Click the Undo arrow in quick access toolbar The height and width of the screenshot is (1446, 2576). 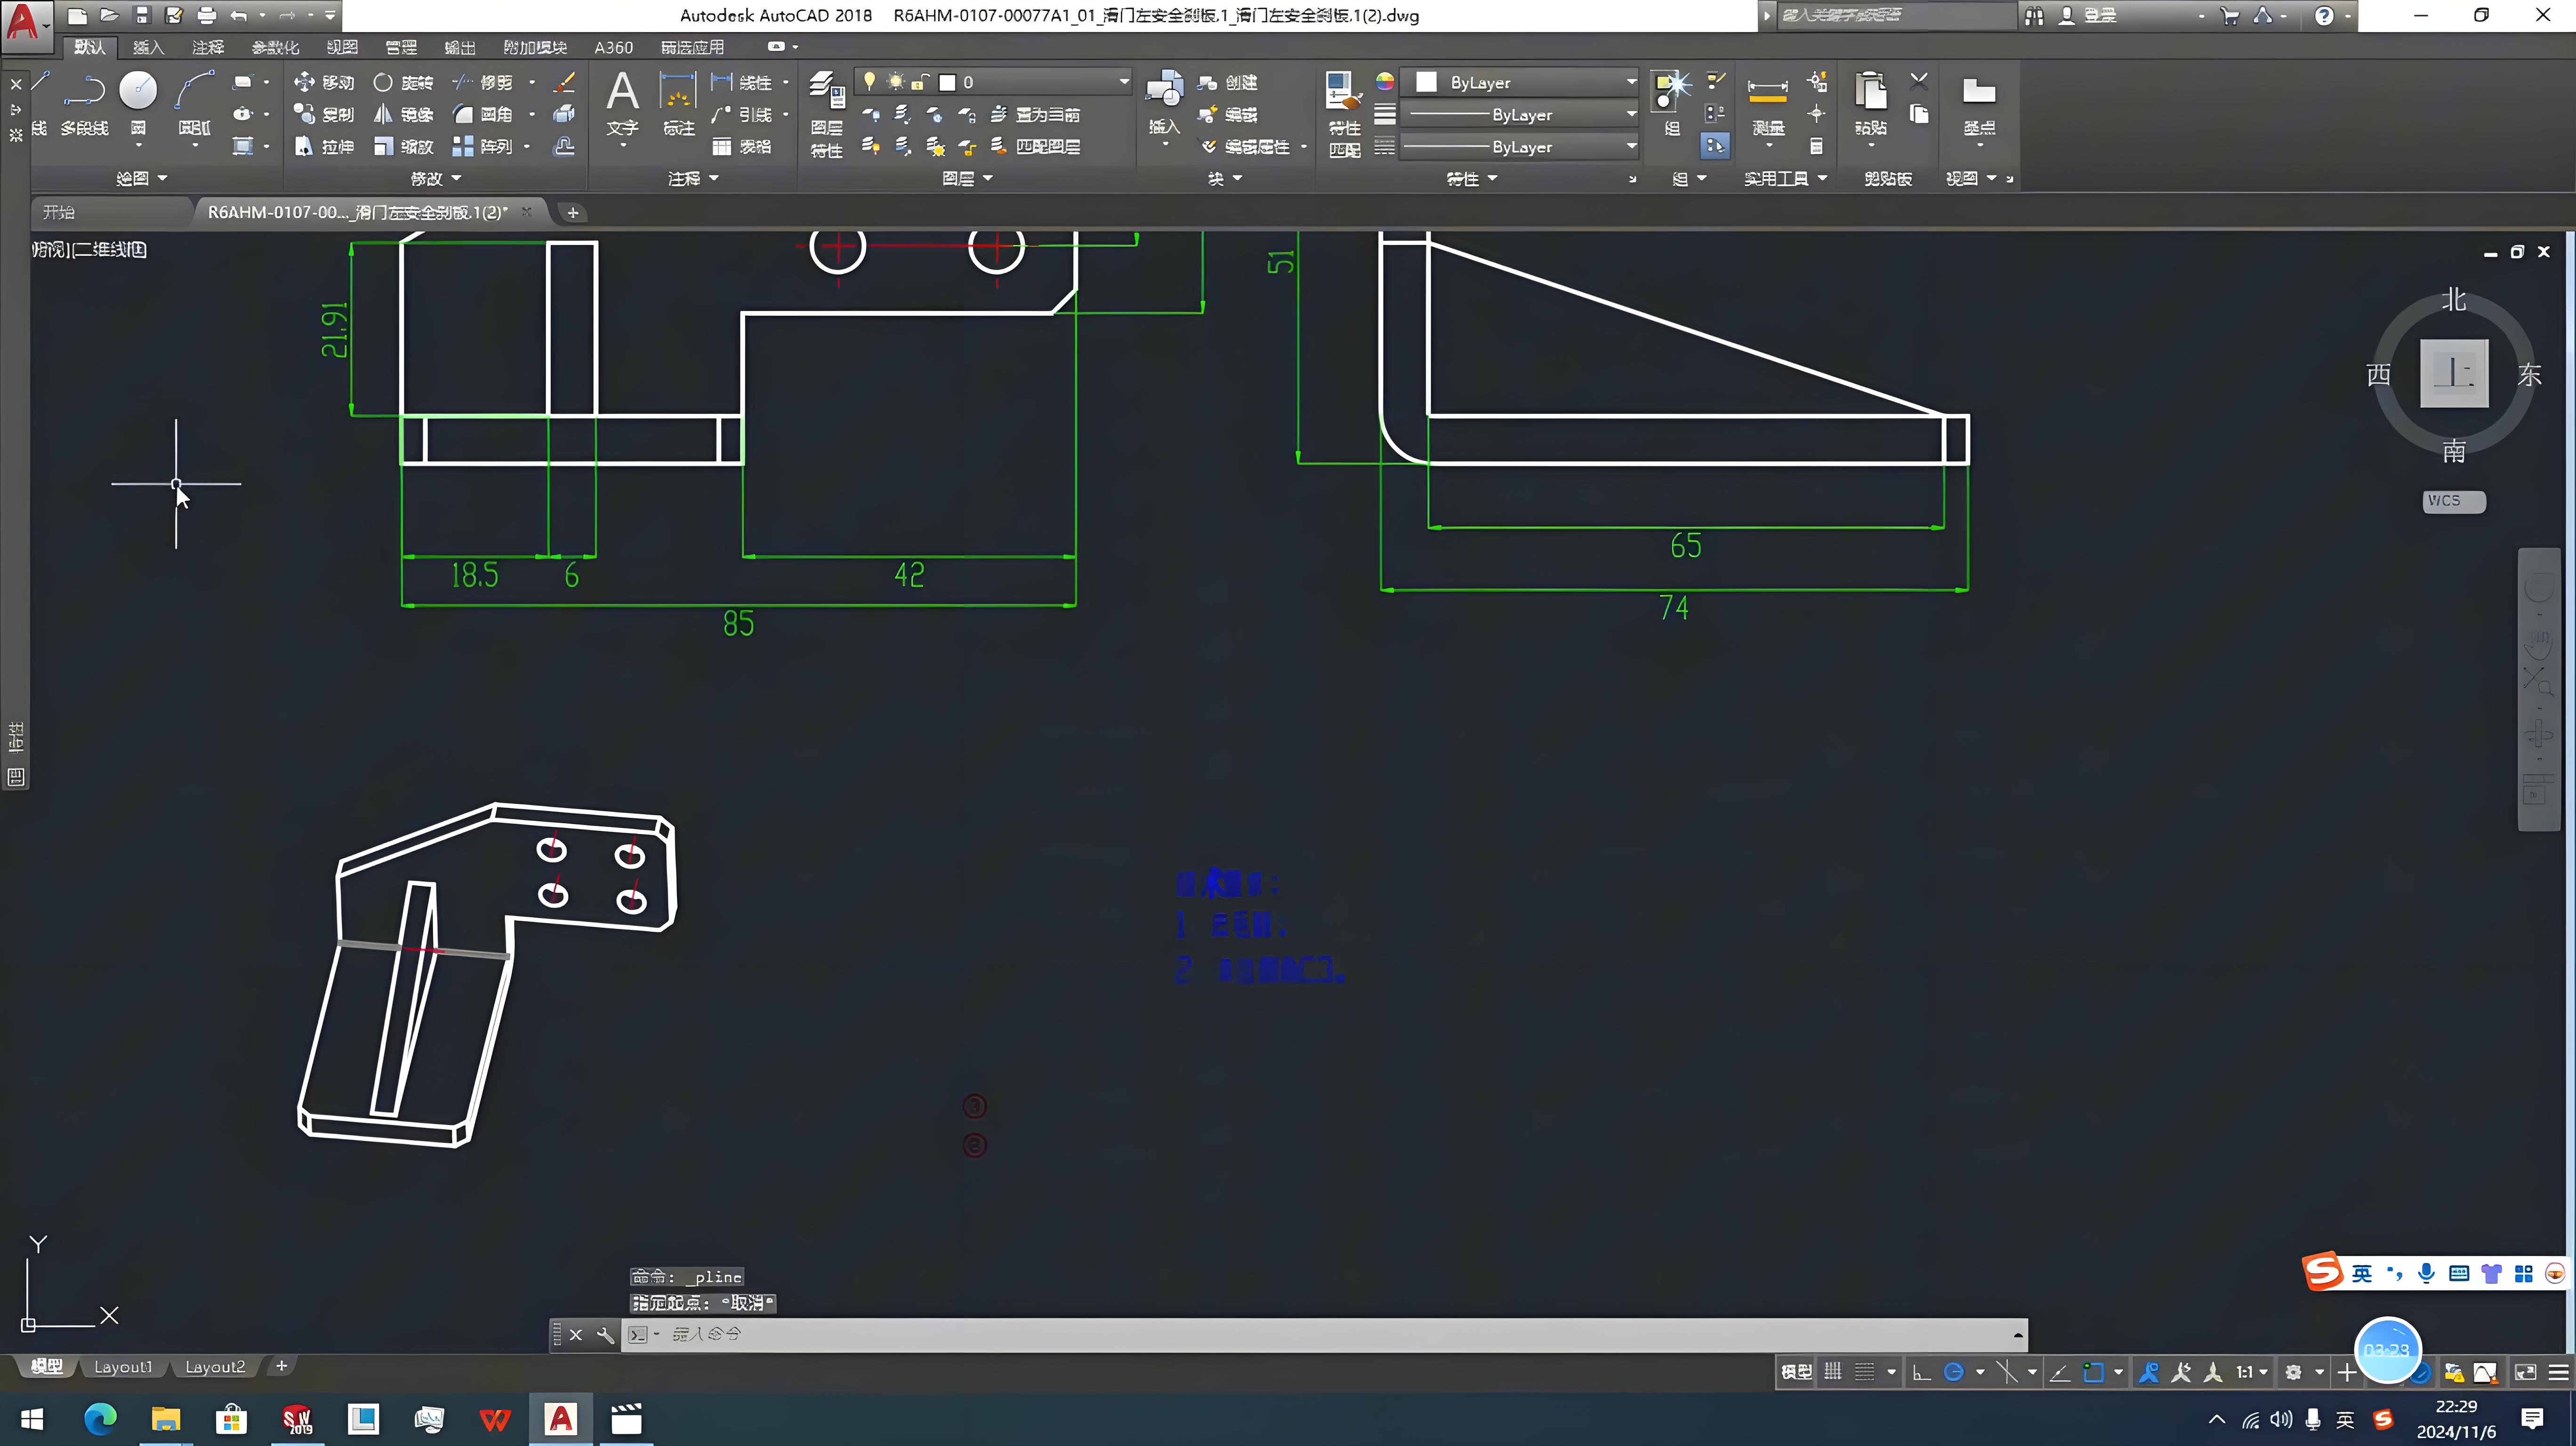click(238, 15)
